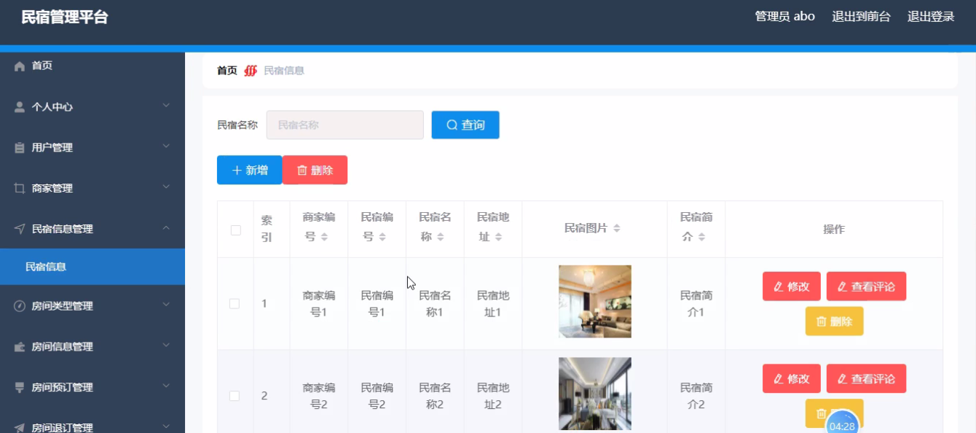The image size is (976, 433).
Task: Open the 个人中心 sidebar menu
Action: (x=93, y=107)
